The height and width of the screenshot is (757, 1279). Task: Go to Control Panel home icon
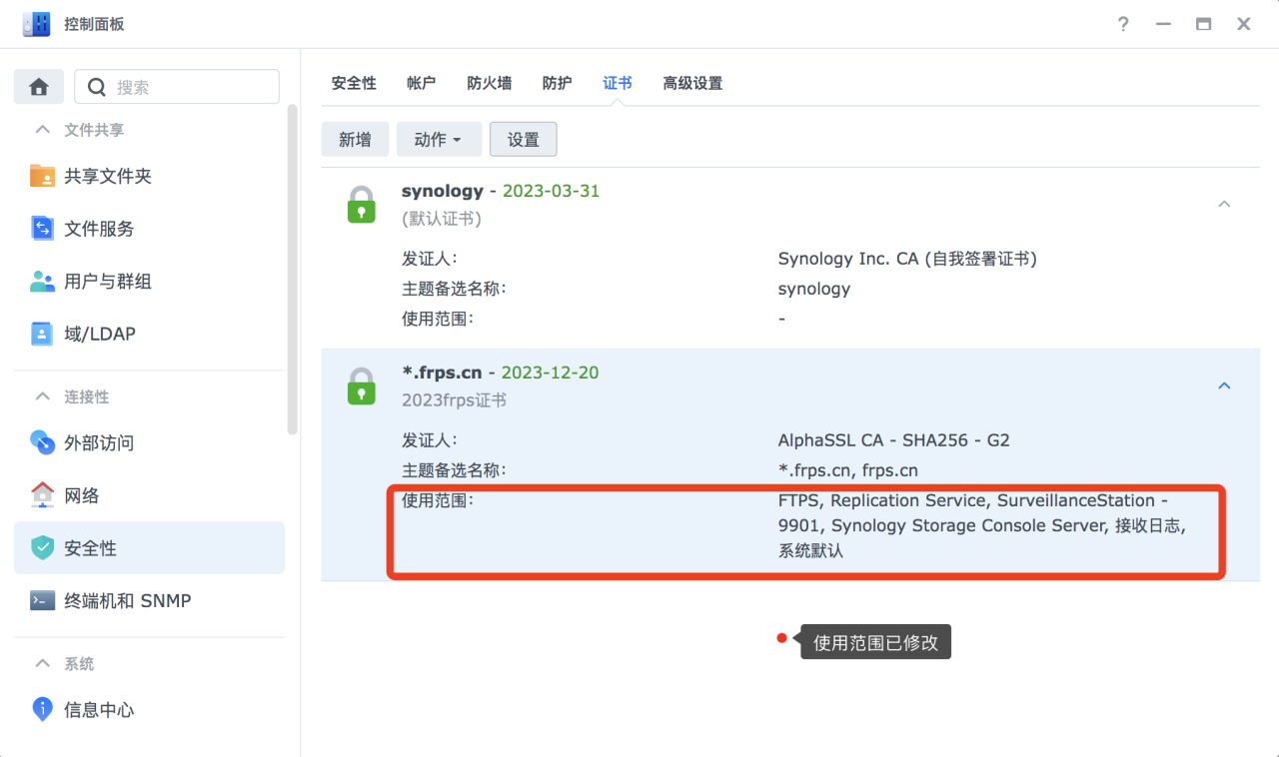[39, 87]
